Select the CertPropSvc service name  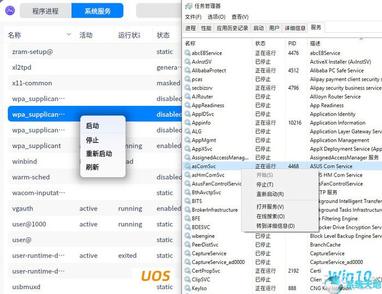click(x=206, y=271)
